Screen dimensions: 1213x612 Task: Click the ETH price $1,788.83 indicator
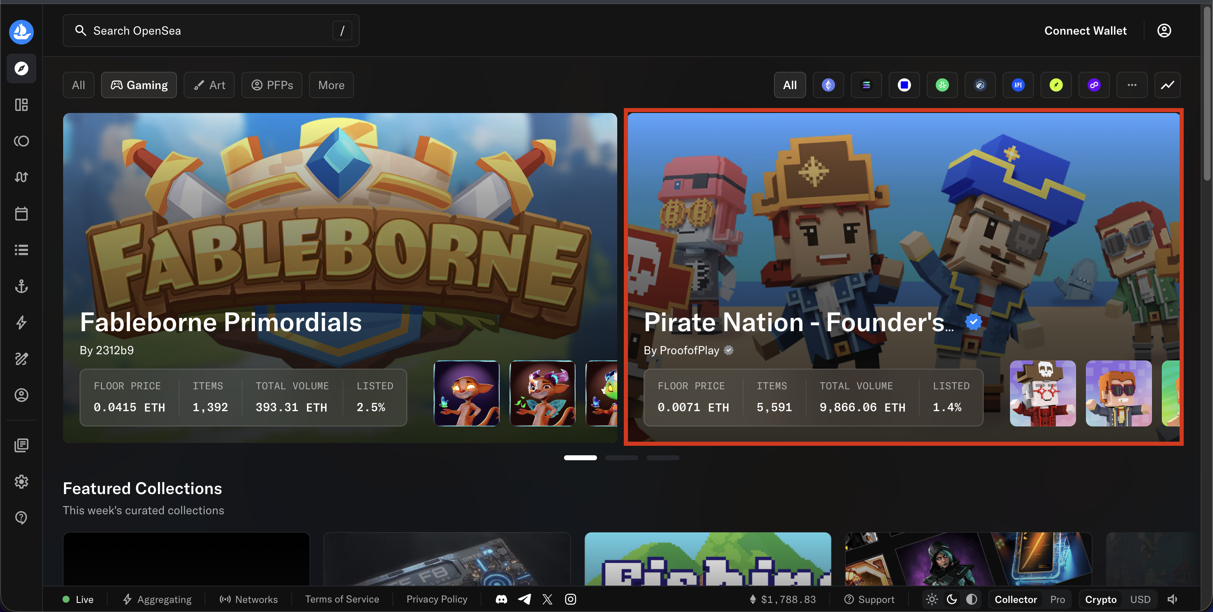(x=783, y=599)
